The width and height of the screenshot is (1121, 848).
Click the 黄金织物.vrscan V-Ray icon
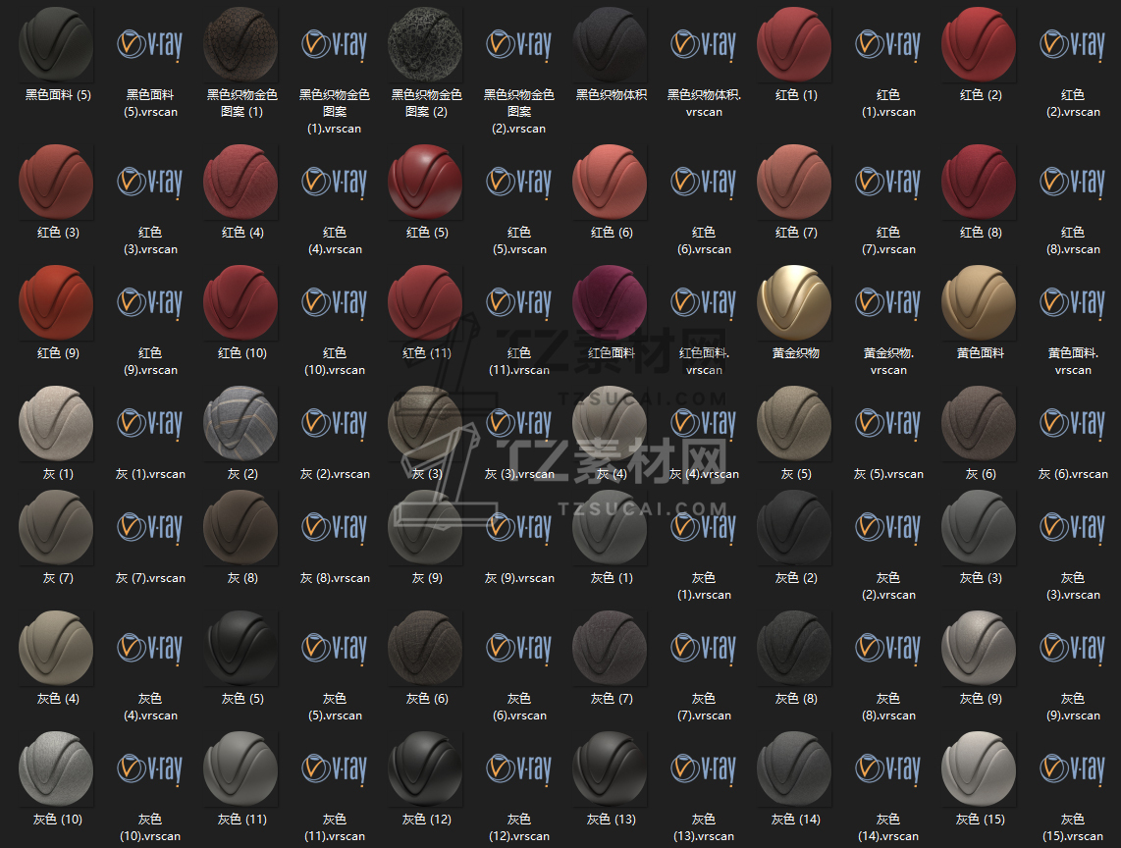(x=887, y=302)
